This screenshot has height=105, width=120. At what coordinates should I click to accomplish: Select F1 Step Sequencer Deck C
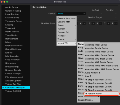[98, 87]
